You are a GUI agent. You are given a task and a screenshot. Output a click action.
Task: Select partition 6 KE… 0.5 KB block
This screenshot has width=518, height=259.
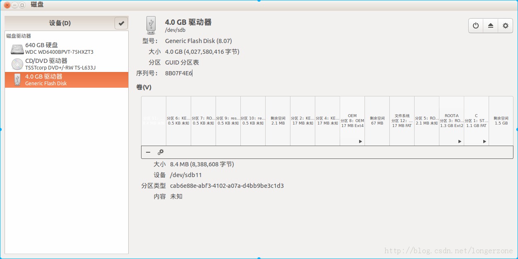[179, 121]
